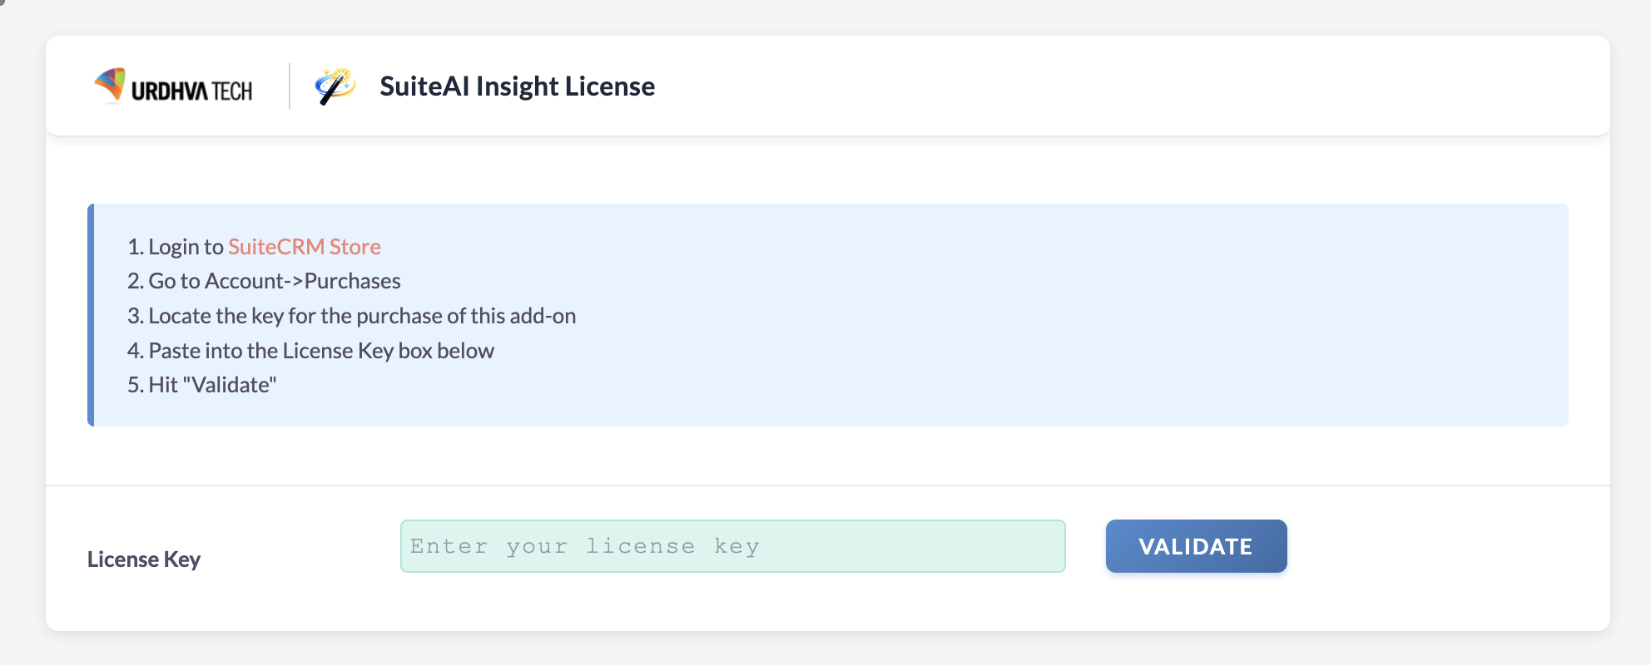Click the horizontal separator above License Key
Image resolution: width=1651 pixels, height=665 pixels.
click(x=827, y=485)
